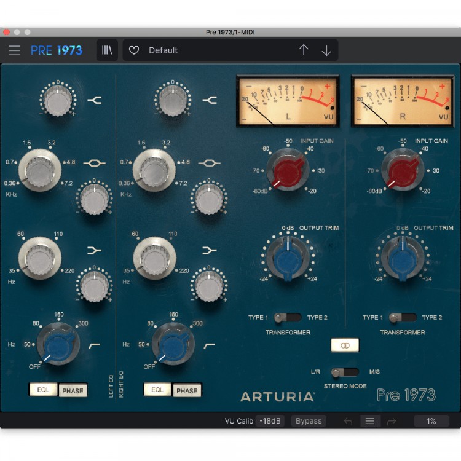Click the undo arrow in bottom bar
The width and height of the screenshot is (461, 461).
click(349, 422)
